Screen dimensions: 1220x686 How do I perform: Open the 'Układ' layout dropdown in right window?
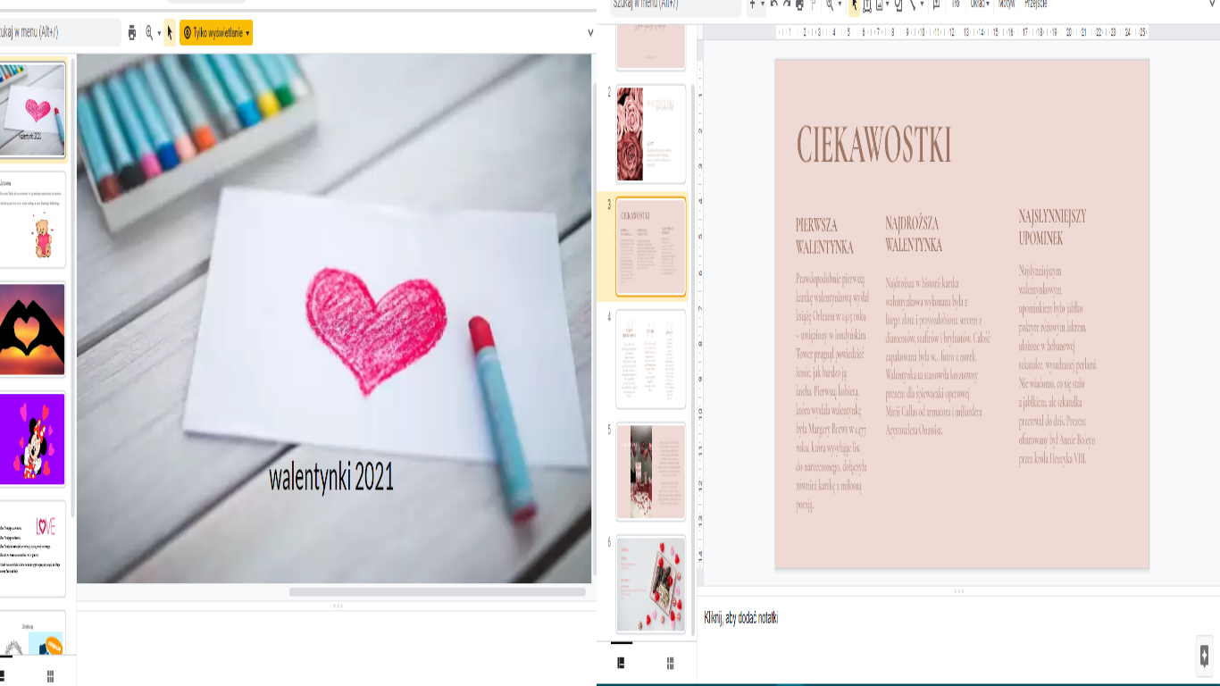pos(980,4)
